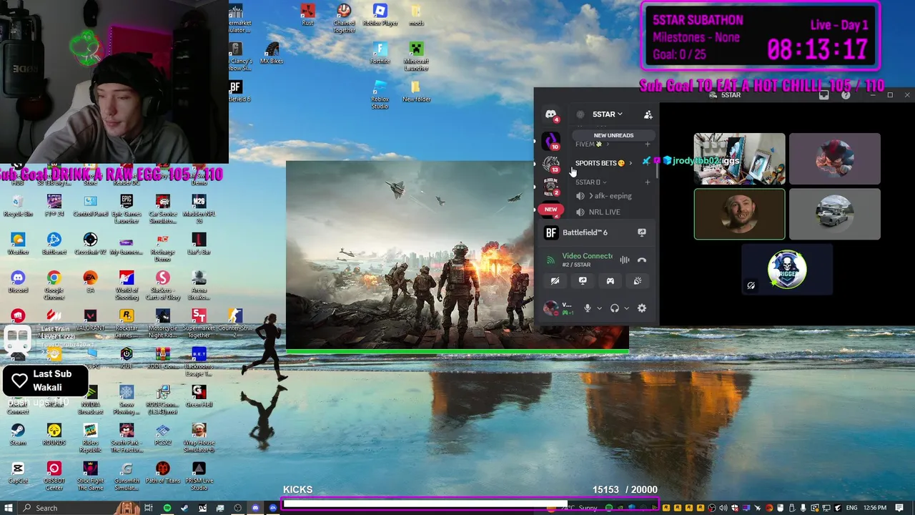Toggle screen share button in voice panel
This screenshot has height=515, width=915.
point(583,281)
